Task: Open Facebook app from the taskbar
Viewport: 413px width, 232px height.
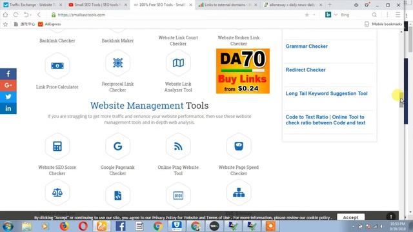Action: (x=121, y=226)
